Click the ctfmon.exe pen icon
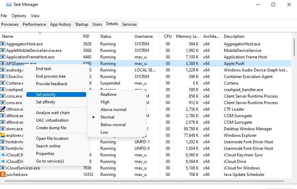The height and width of the screenshot is (189, 297). [3, 109]
